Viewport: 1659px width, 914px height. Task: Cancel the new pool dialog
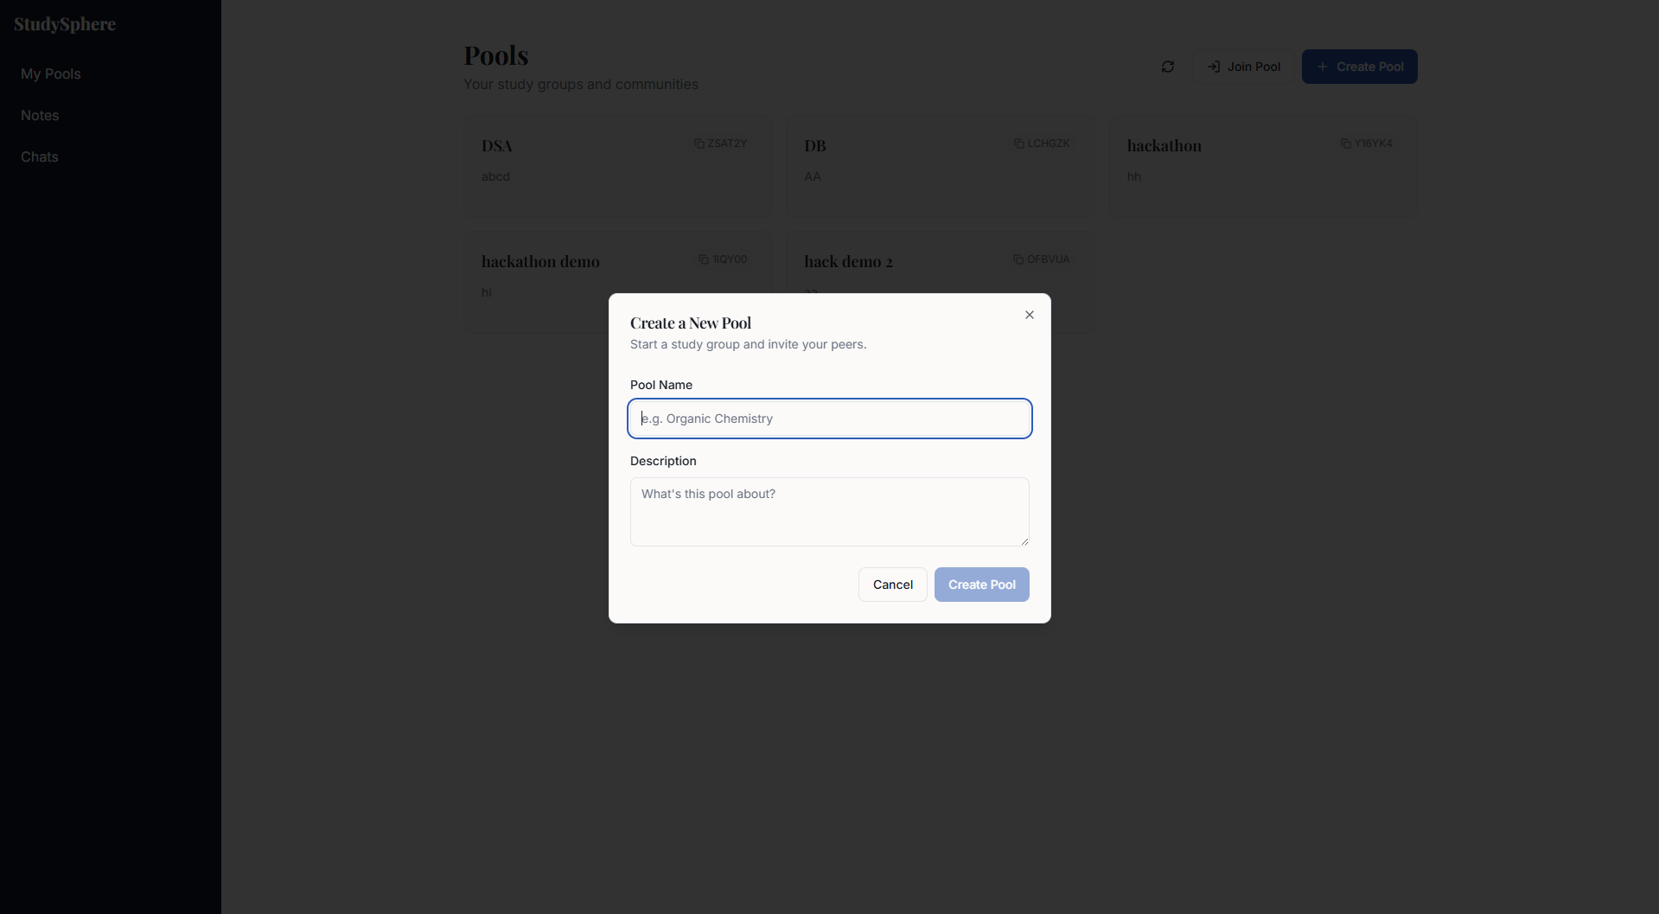pyautogui.click(x=893, y=585)
